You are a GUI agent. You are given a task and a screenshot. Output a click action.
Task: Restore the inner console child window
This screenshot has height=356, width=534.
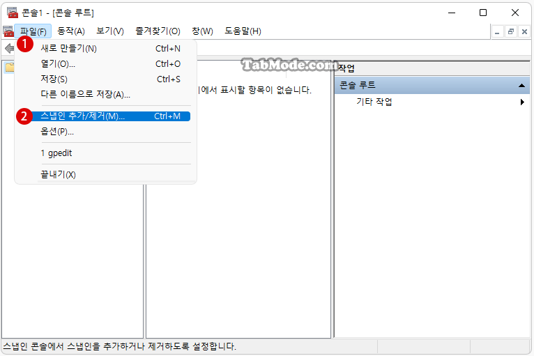pos(510,32)
